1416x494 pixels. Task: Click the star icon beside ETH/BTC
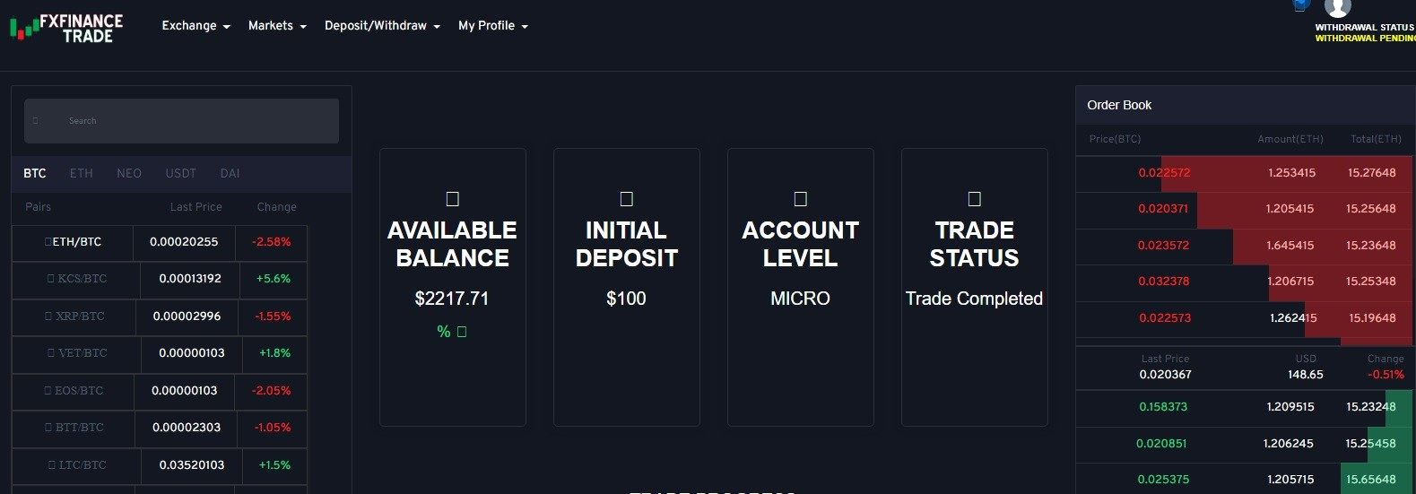click(x=48, y=242)
